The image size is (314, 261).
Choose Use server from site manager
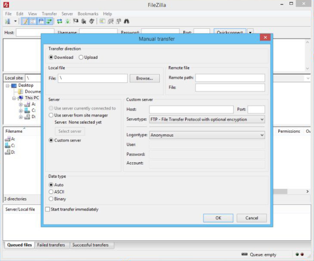pyautogui.click(x=51, y=115)
